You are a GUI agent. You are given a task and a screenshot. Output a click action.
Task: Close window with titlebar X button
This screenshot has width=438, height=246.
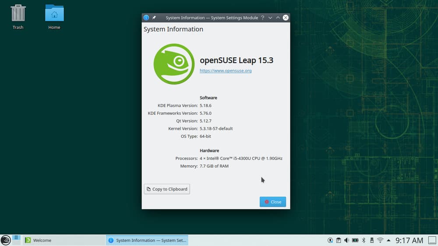pos(286,18)
